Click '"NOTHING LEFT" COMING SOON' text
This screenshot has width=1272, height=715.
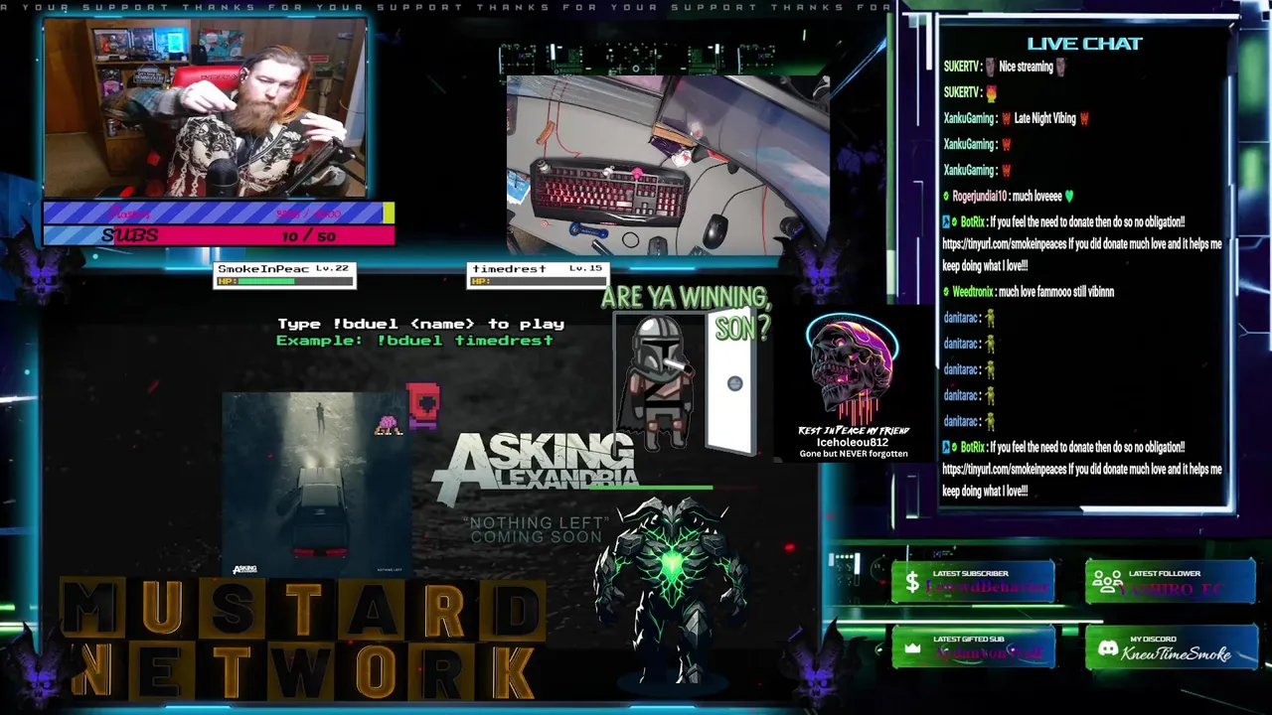click(x=536, y=529)
